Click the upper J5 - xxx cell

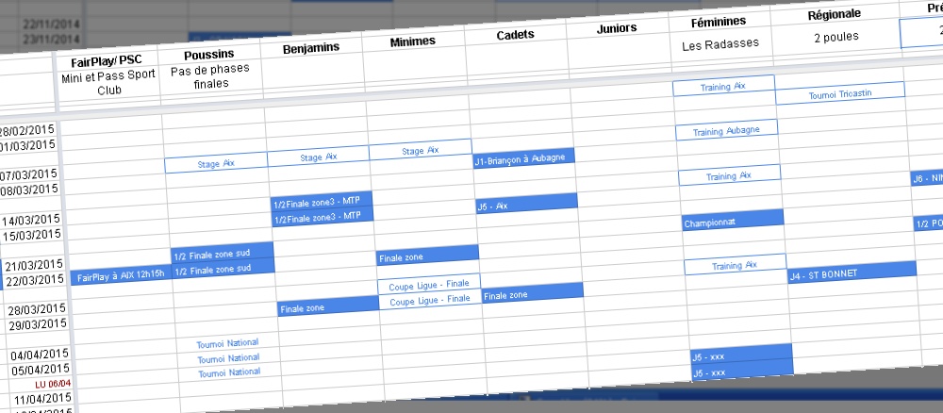tap(741, 355)
